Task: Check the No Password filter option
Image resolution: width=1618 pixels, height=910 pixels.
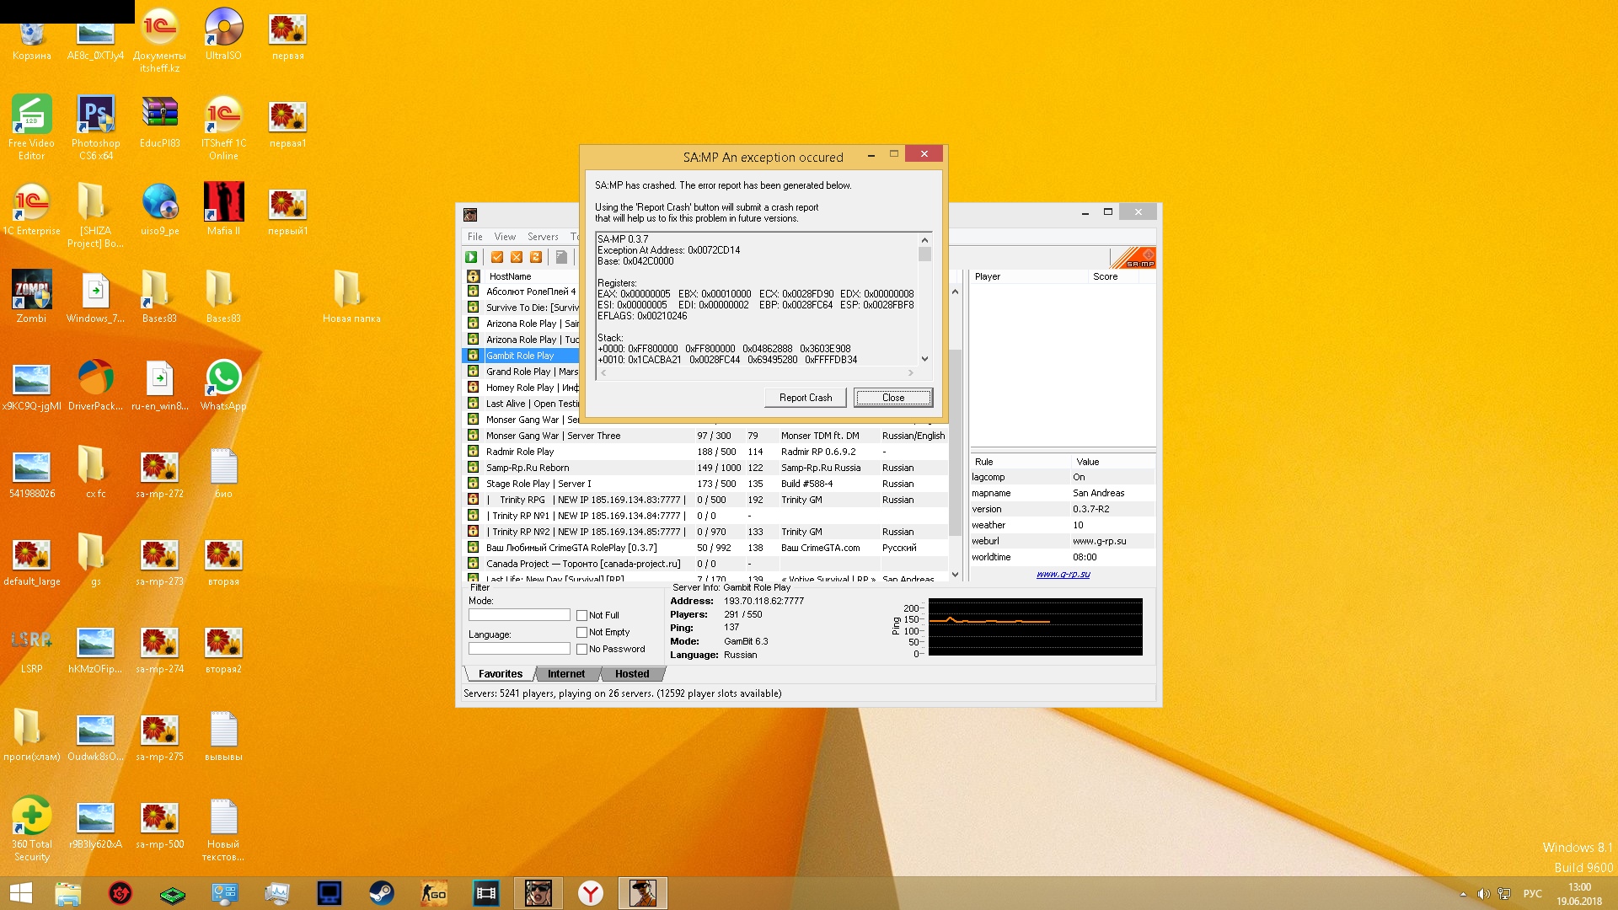Action: [x=582, y=649]
